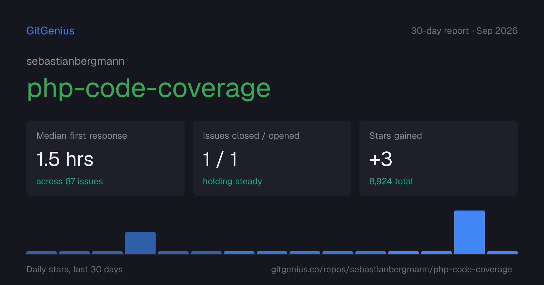Open the Issues closed / opened card
This screenshot has width=544, height=285.
272,158
